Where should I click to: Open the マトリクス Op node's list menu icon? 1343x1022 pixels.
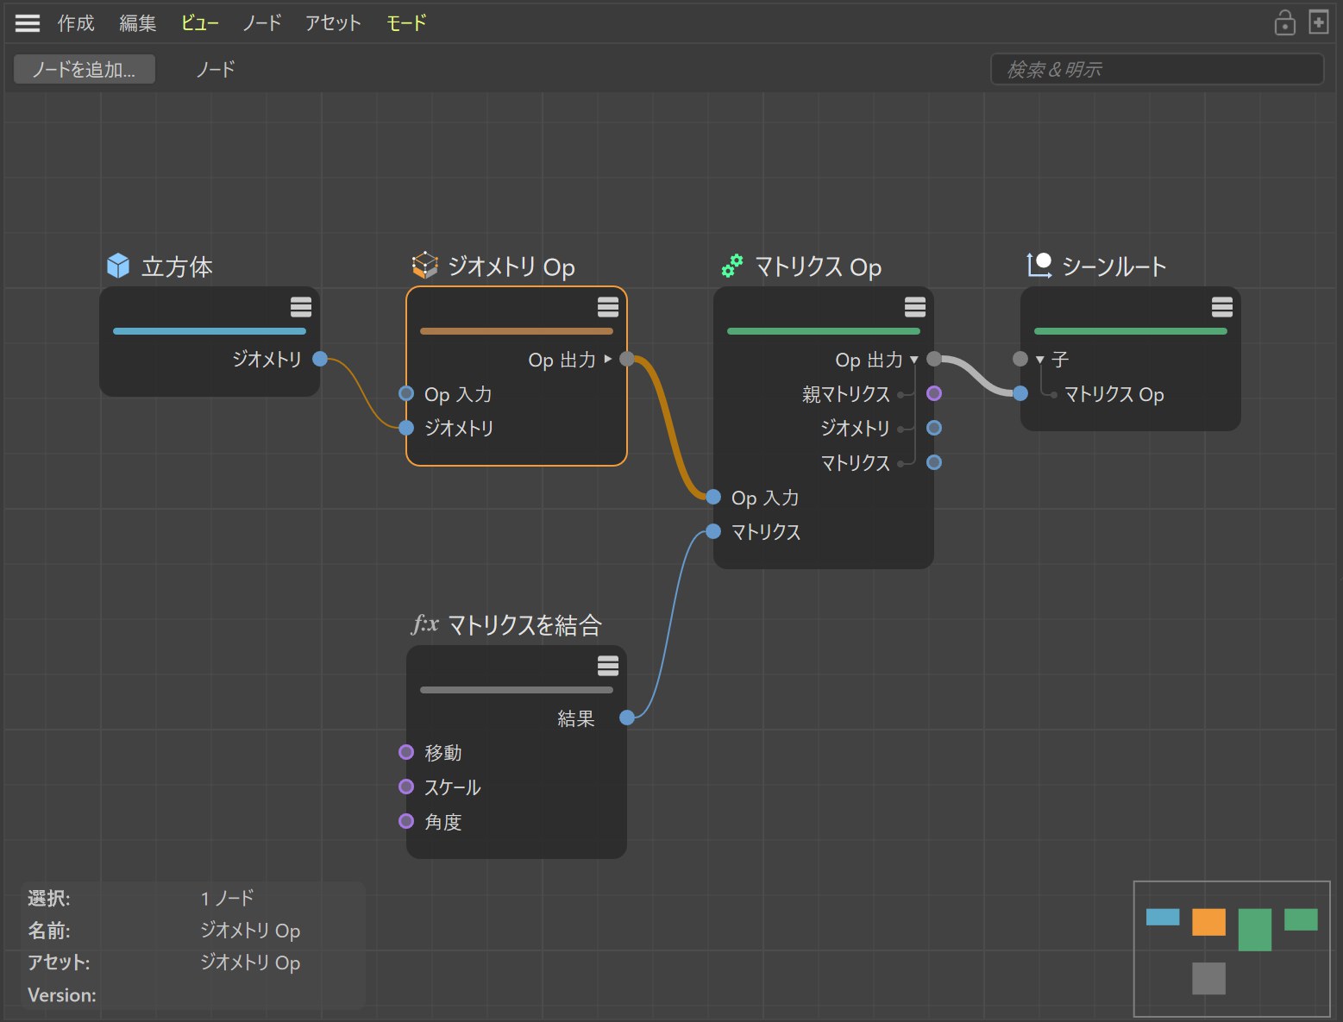point(915,307)
